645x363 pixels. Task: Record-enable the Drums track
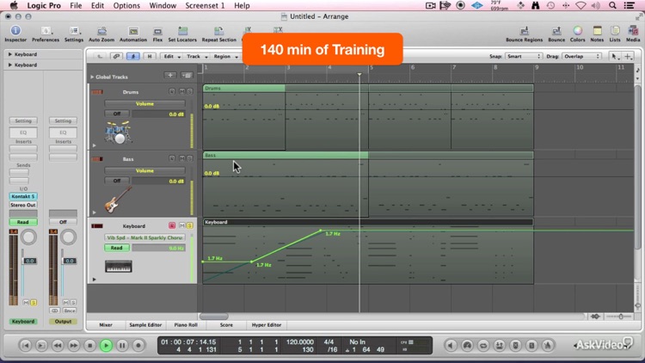[x=172, y=91]
